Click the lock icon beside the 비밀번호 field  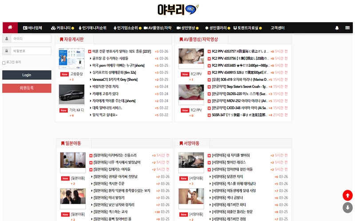[x=7, y=51]
